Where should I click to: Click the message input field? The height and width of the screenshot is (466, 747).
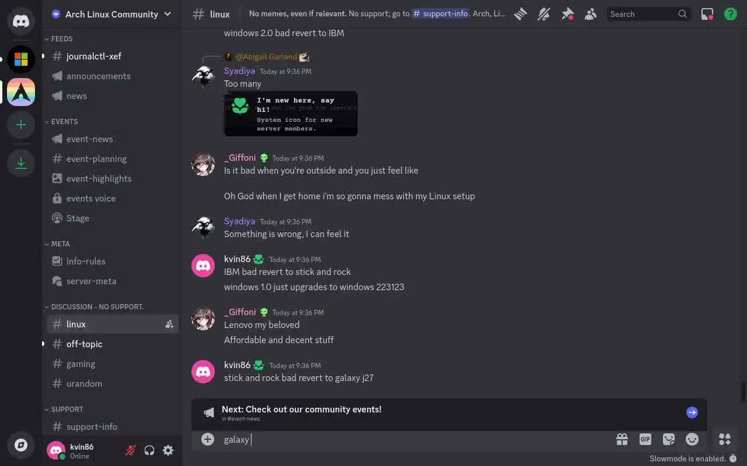[x=414, y=440]
